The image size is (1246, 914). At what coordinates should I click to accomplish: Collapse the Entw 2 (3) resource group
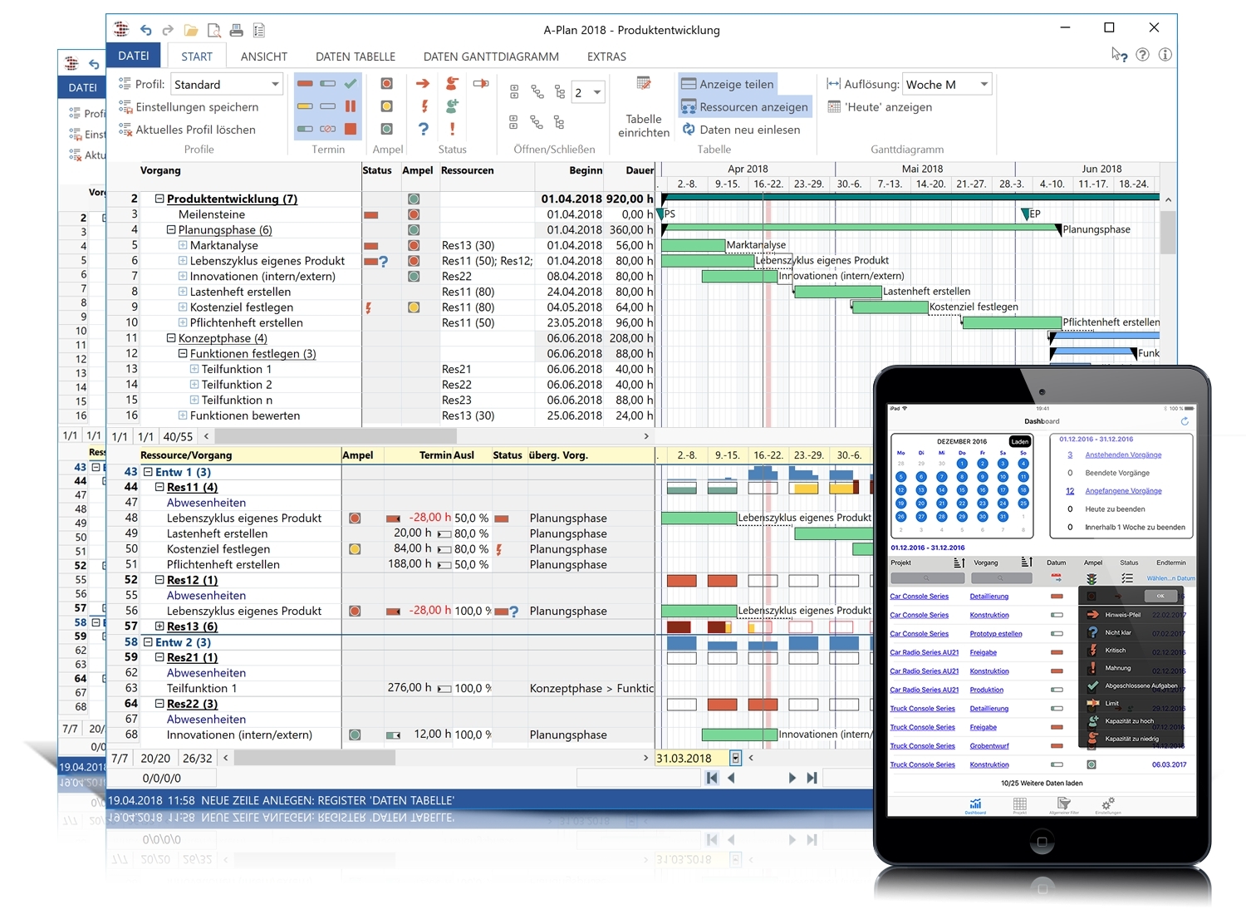(x=148, y=642)
